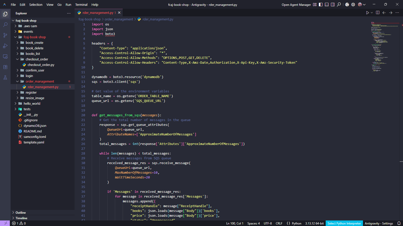Click the title bar search magnifier icon
403x226 pixels.
point(339,5)
